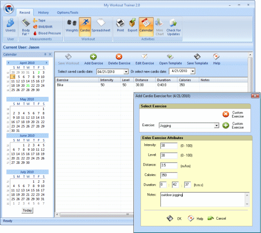
Task: Click the Today button
Action: point(28,210)
